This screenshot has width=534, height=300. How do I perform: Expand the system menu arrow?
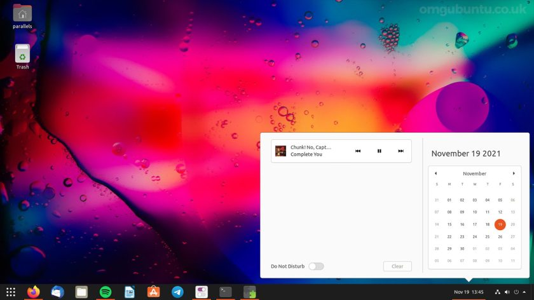tap(524, 292)
